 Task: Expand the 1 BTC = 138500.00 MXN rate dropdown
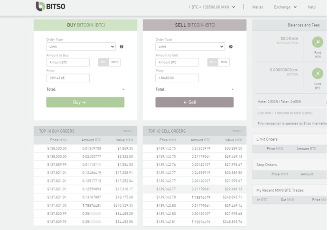click(212, 7)
